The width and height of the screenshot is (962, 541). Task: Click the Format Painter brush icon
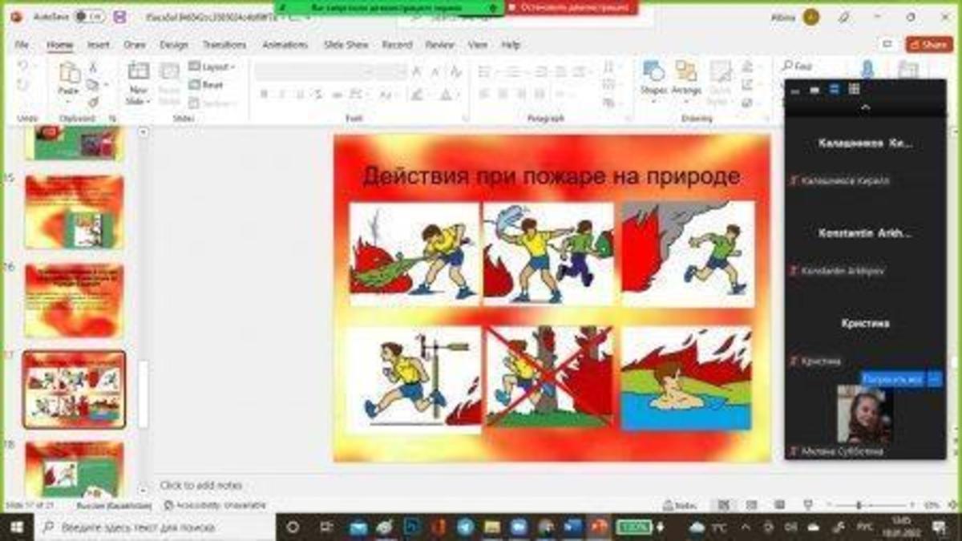pyautogui.click(x=93, y=103)
